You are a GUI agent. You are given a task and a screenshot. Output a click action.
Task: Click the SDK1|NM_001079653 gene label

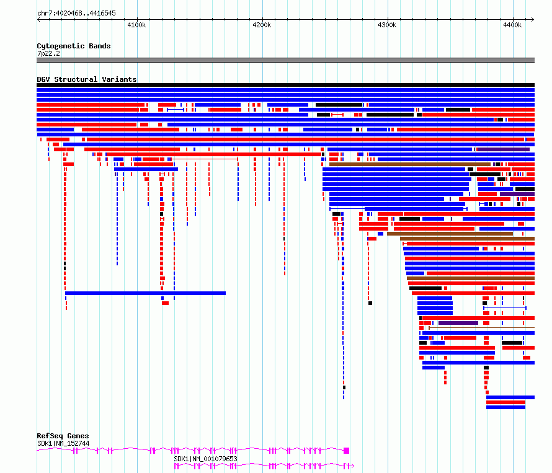coord(205,459)
